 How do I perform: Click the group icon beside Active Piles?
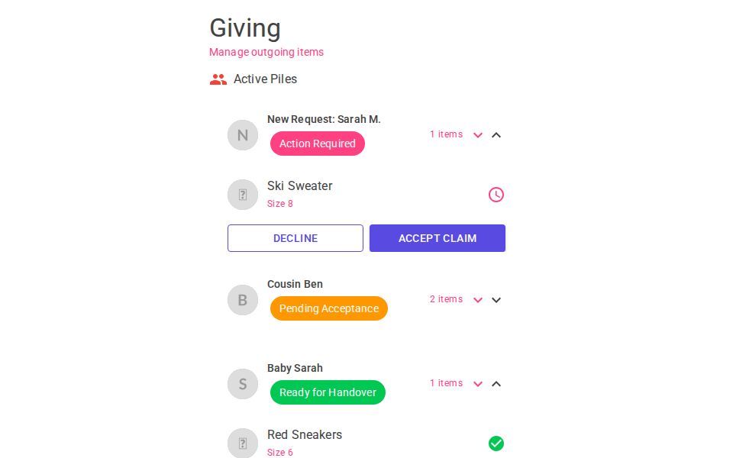tap(218, 79)
